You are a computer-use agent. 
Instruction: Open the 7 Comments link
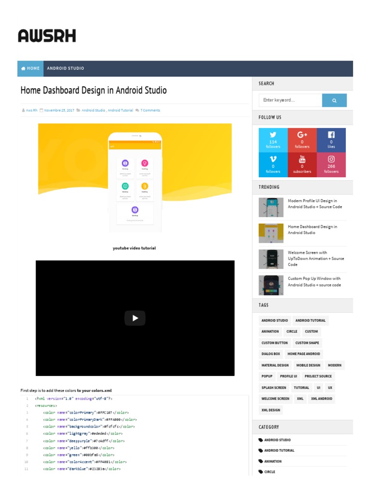150,110
